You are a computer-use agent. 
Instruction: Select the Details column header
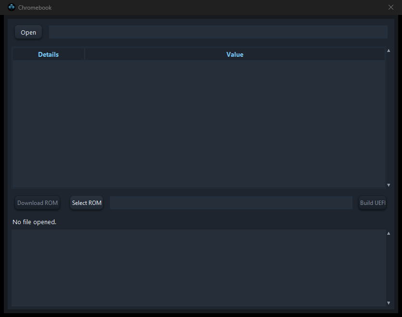tap(49, 54)
